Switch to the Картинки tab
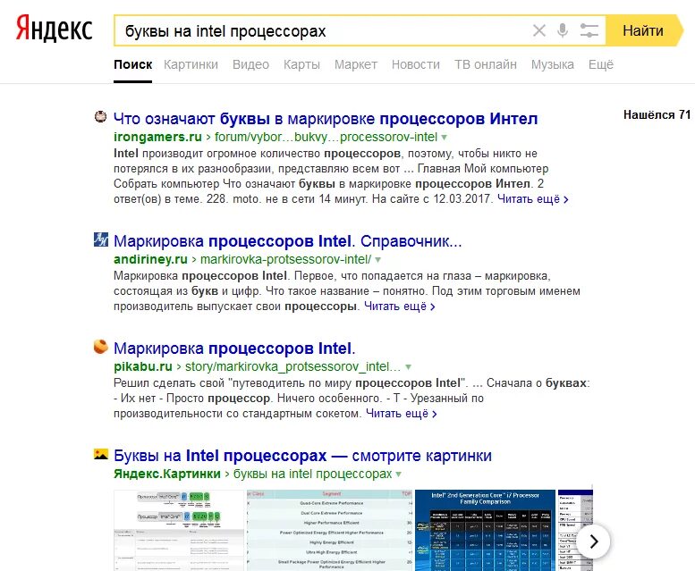The height and width of the screenshot is (571, 695). click(191, 64)
